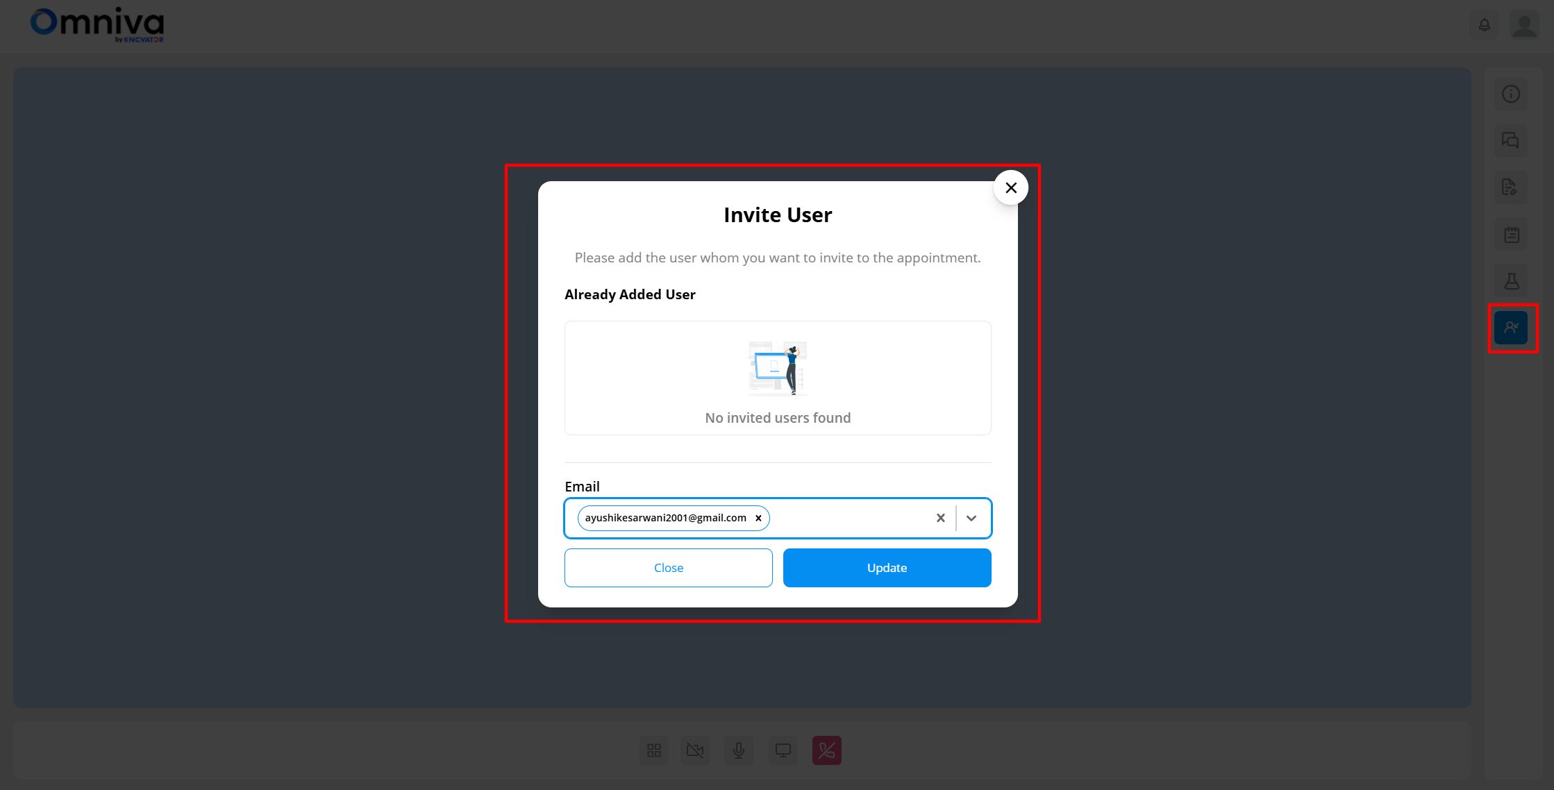Open the notes document edit icon
The width and height of the screenshot is (1554, 790).
tap(1510, 187)
